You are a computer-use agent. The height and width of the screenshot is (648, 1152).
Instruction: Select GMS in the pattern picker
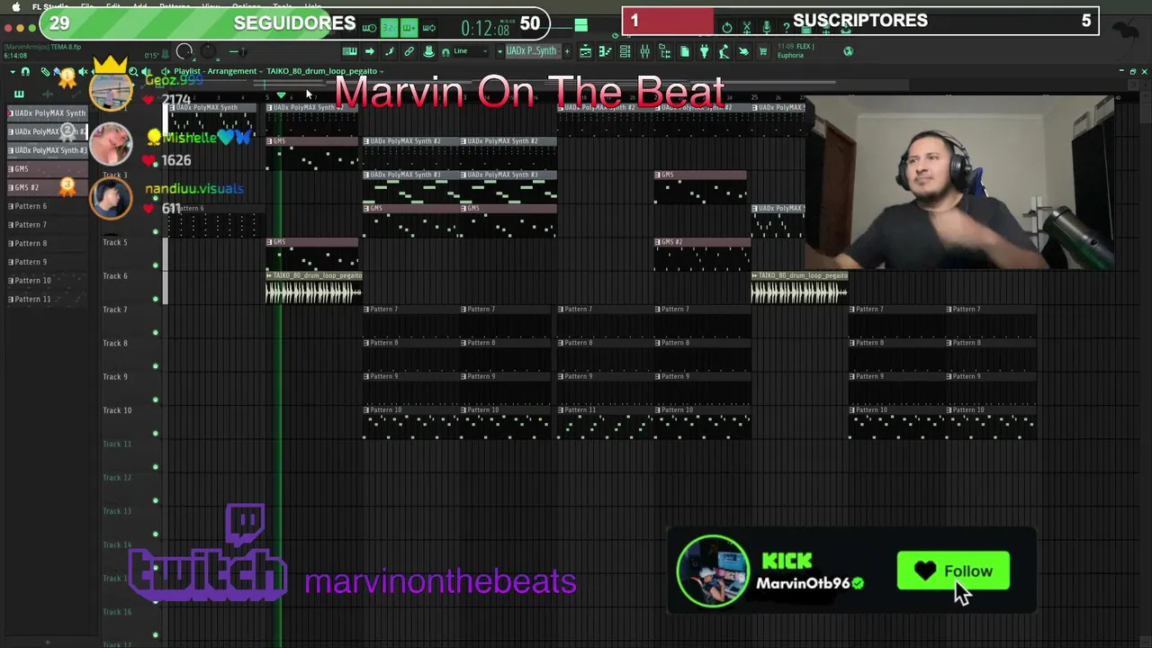coord(48,169)
